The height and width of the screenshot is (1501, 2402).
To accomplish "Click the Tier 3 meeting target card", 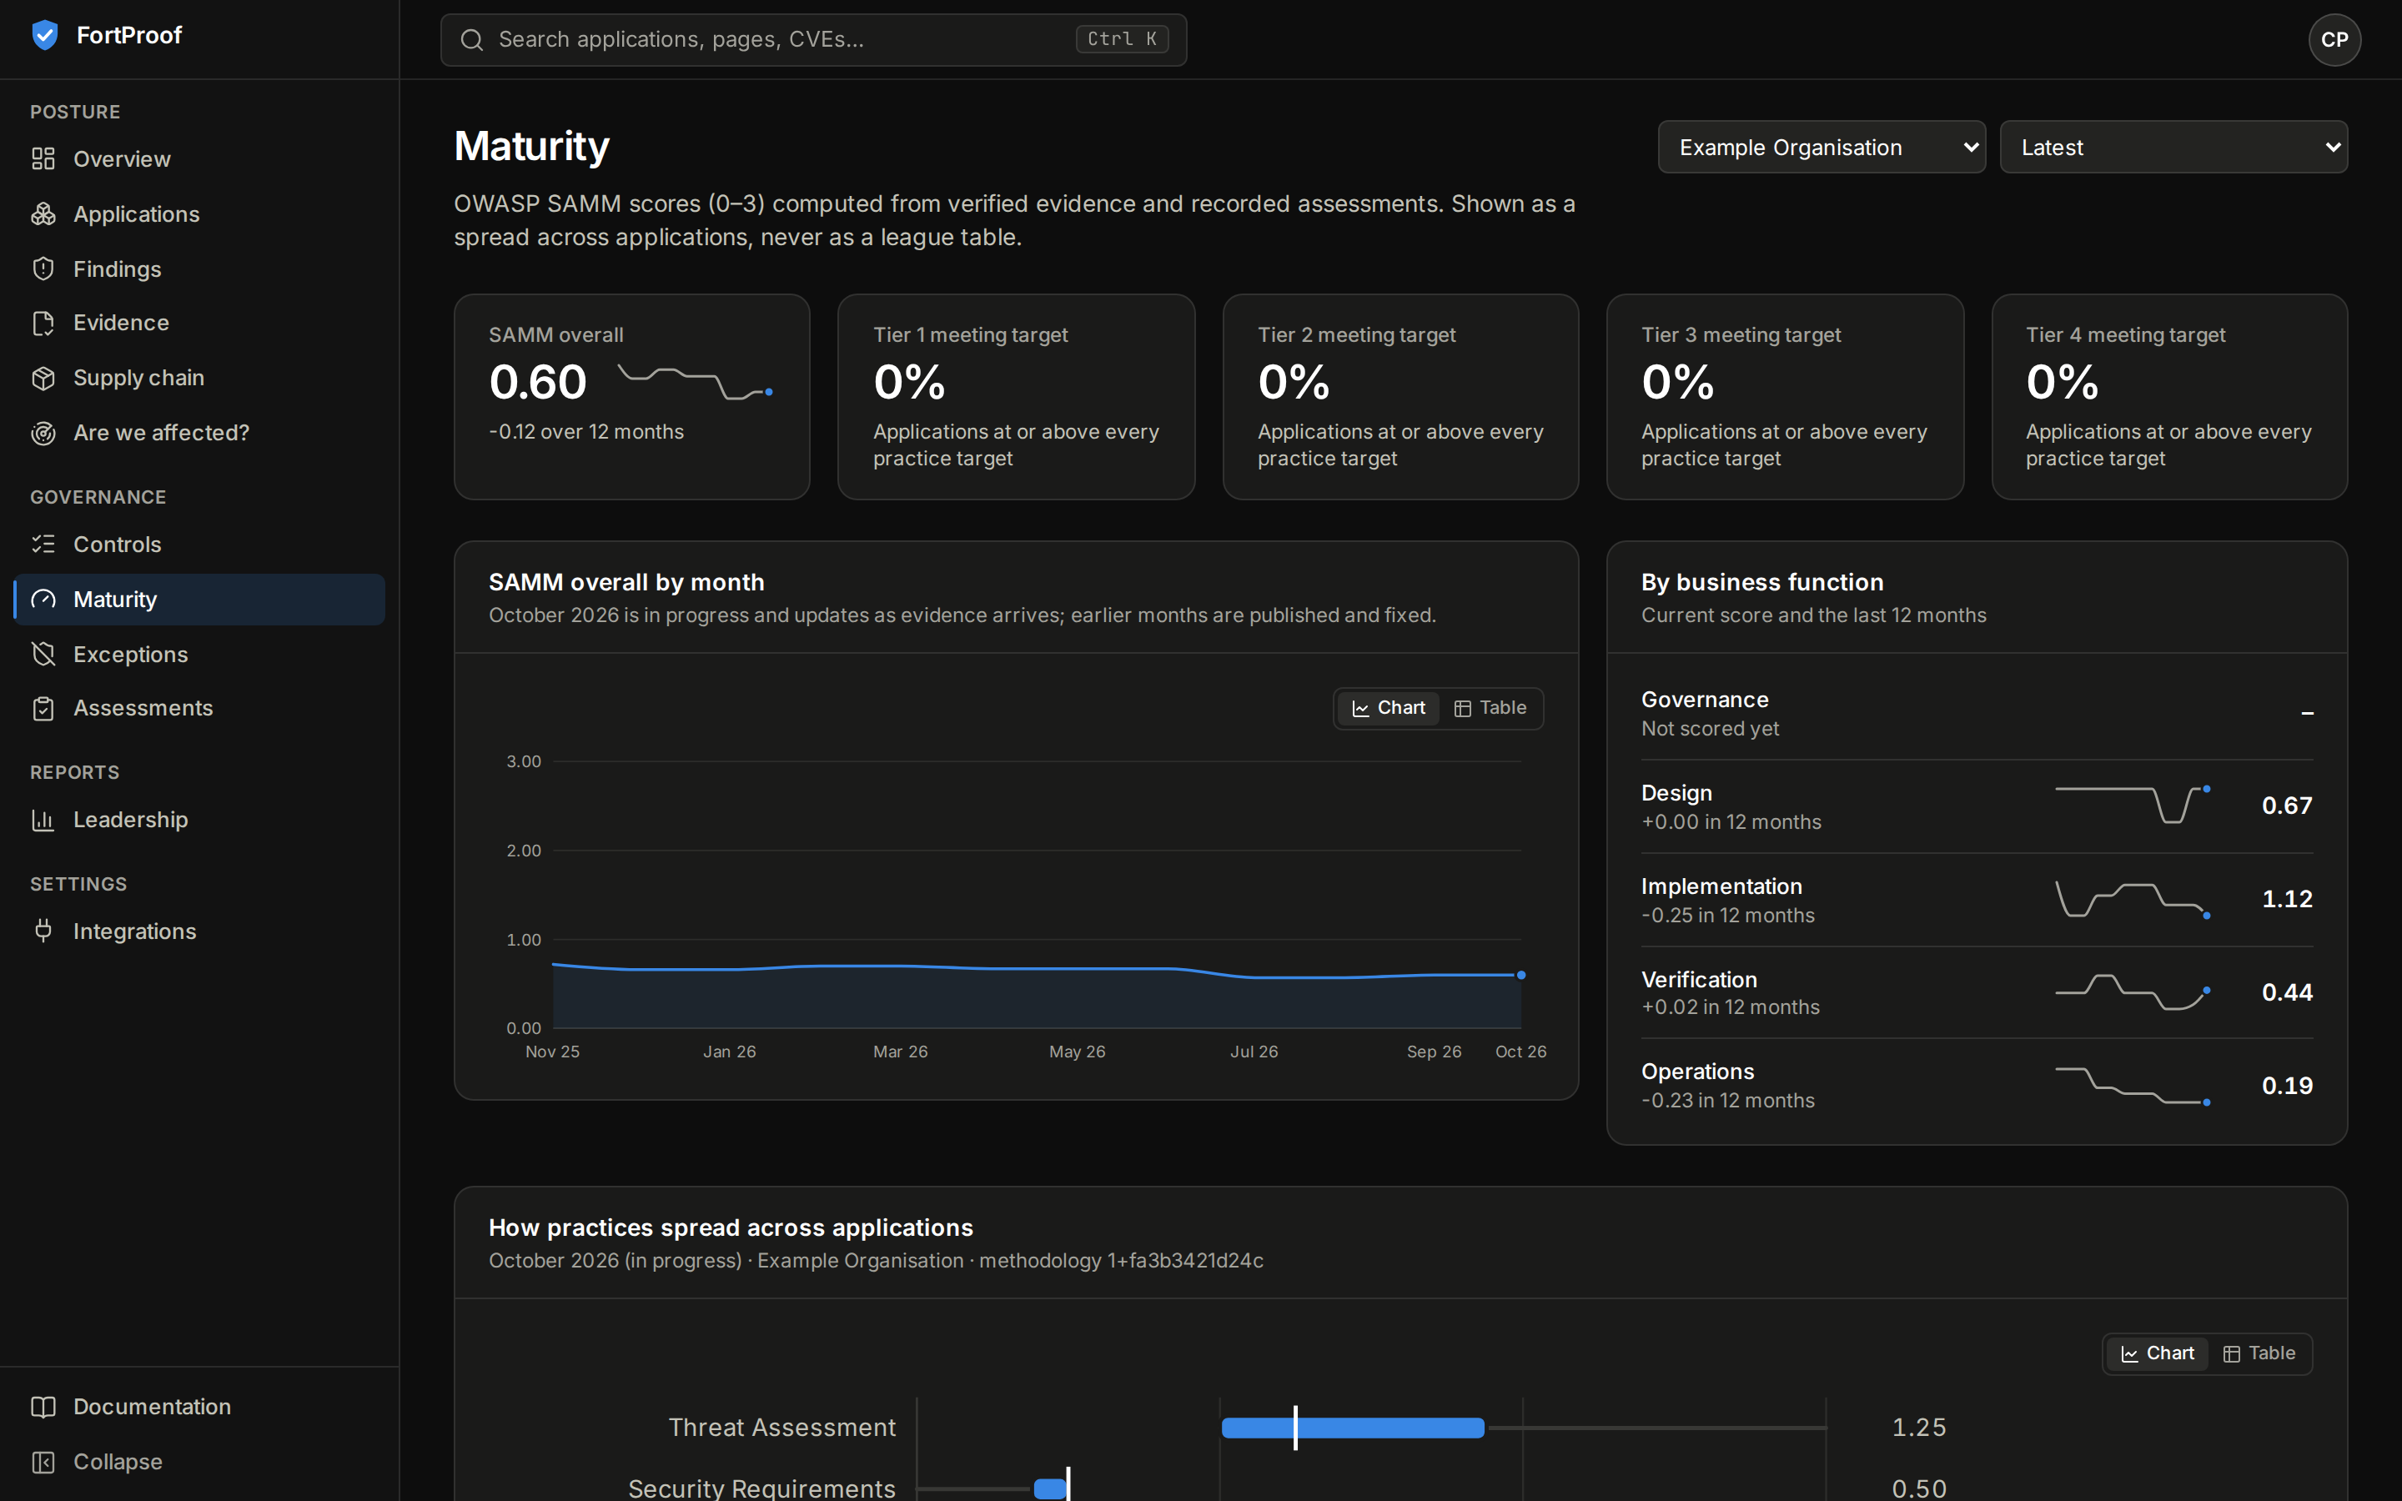I will point(1785,396).
